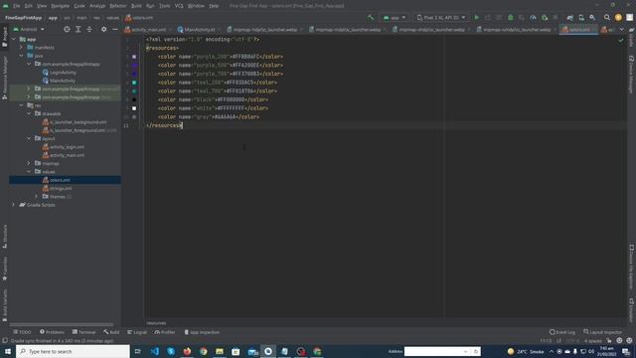Open the SDK Manager toolbar icon
This screenshot has width=636, height=358.
pos(592,18)
